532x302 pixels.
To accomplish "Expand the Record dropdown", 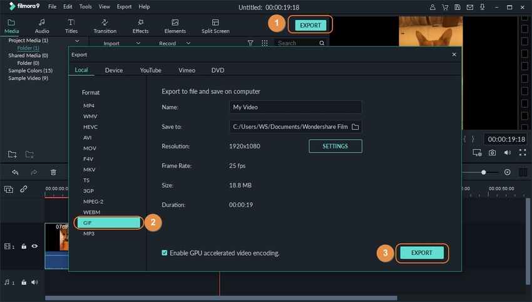I will point(188,43).
